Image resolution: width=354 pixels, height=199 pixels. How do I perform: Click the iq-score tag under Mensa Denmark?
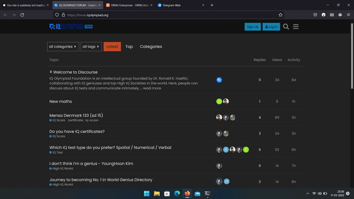92,120
